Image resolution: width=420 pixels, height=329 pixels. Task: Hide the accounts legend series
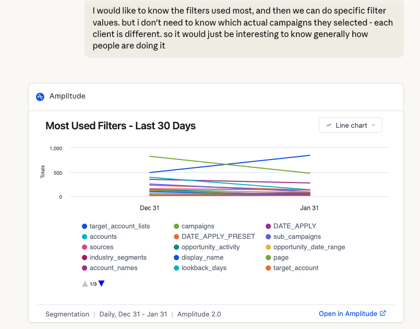point(103,237)
